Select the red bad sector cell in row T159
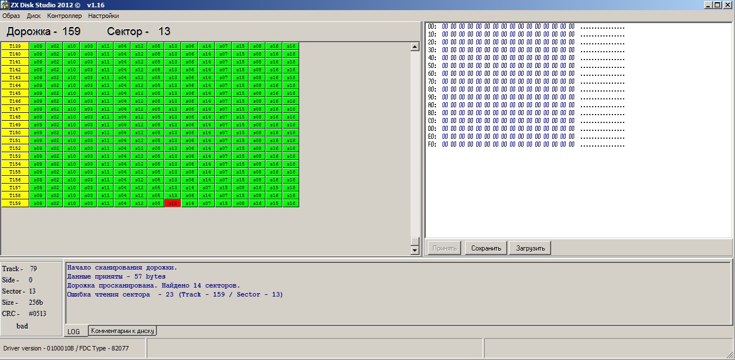The height and width of the screenshot is (360, 735). click(x=173, y=203)
